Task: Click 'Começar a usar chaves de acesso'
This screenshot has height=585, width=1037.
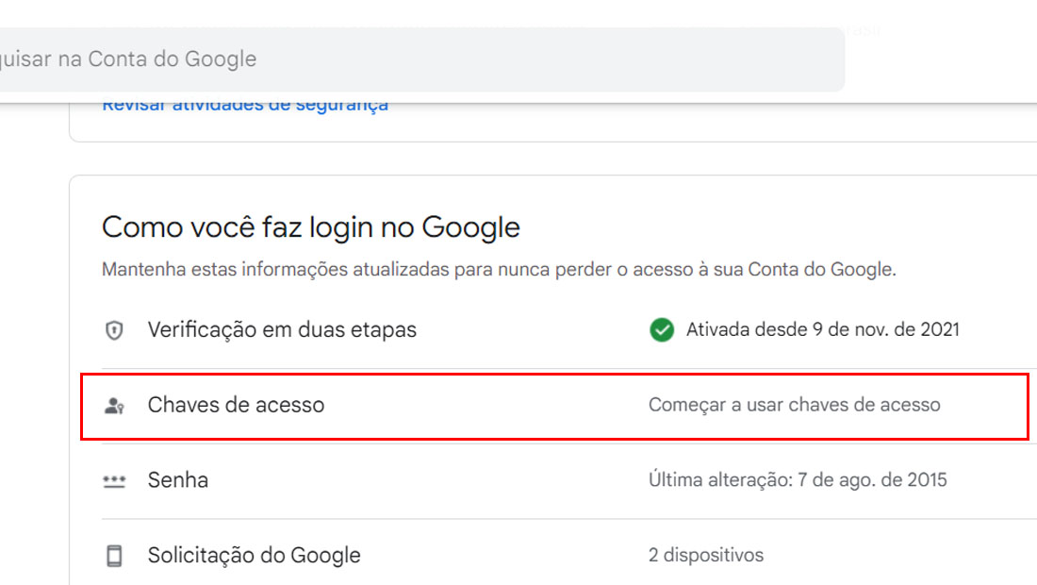Action: tap(795, 405)
